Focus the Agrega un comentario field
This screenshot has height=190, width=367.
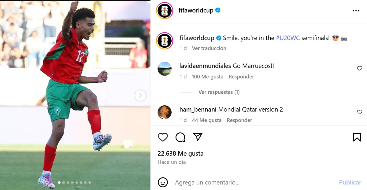pos(254,182)
